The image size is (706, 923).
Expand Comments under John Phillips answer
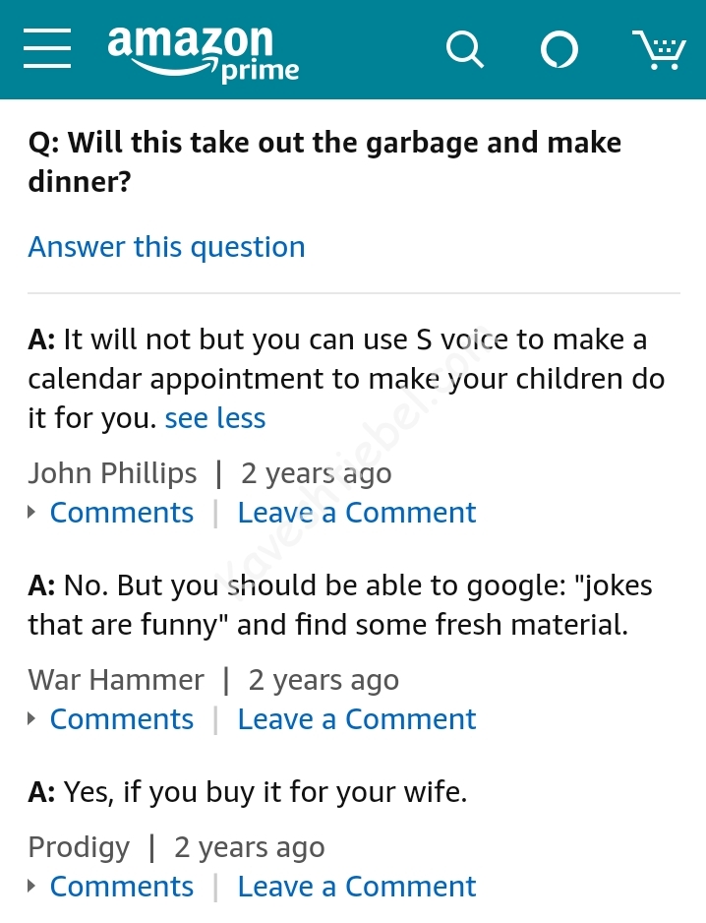point(122,513)
